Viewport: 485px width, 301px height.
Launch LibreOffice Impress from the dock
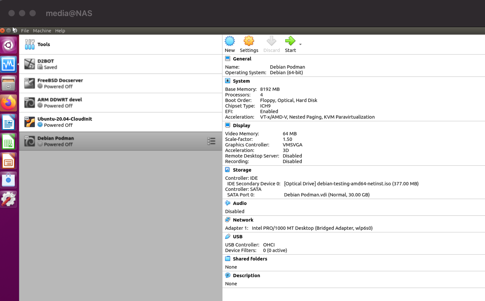pyautogui.click(x=8, y=161)
